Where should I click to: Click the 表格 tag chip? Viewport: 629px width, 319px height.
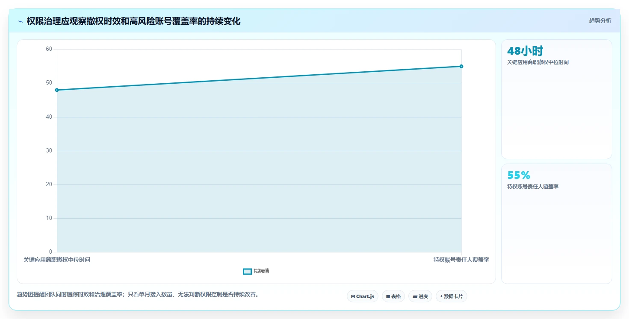click(393, 296)
